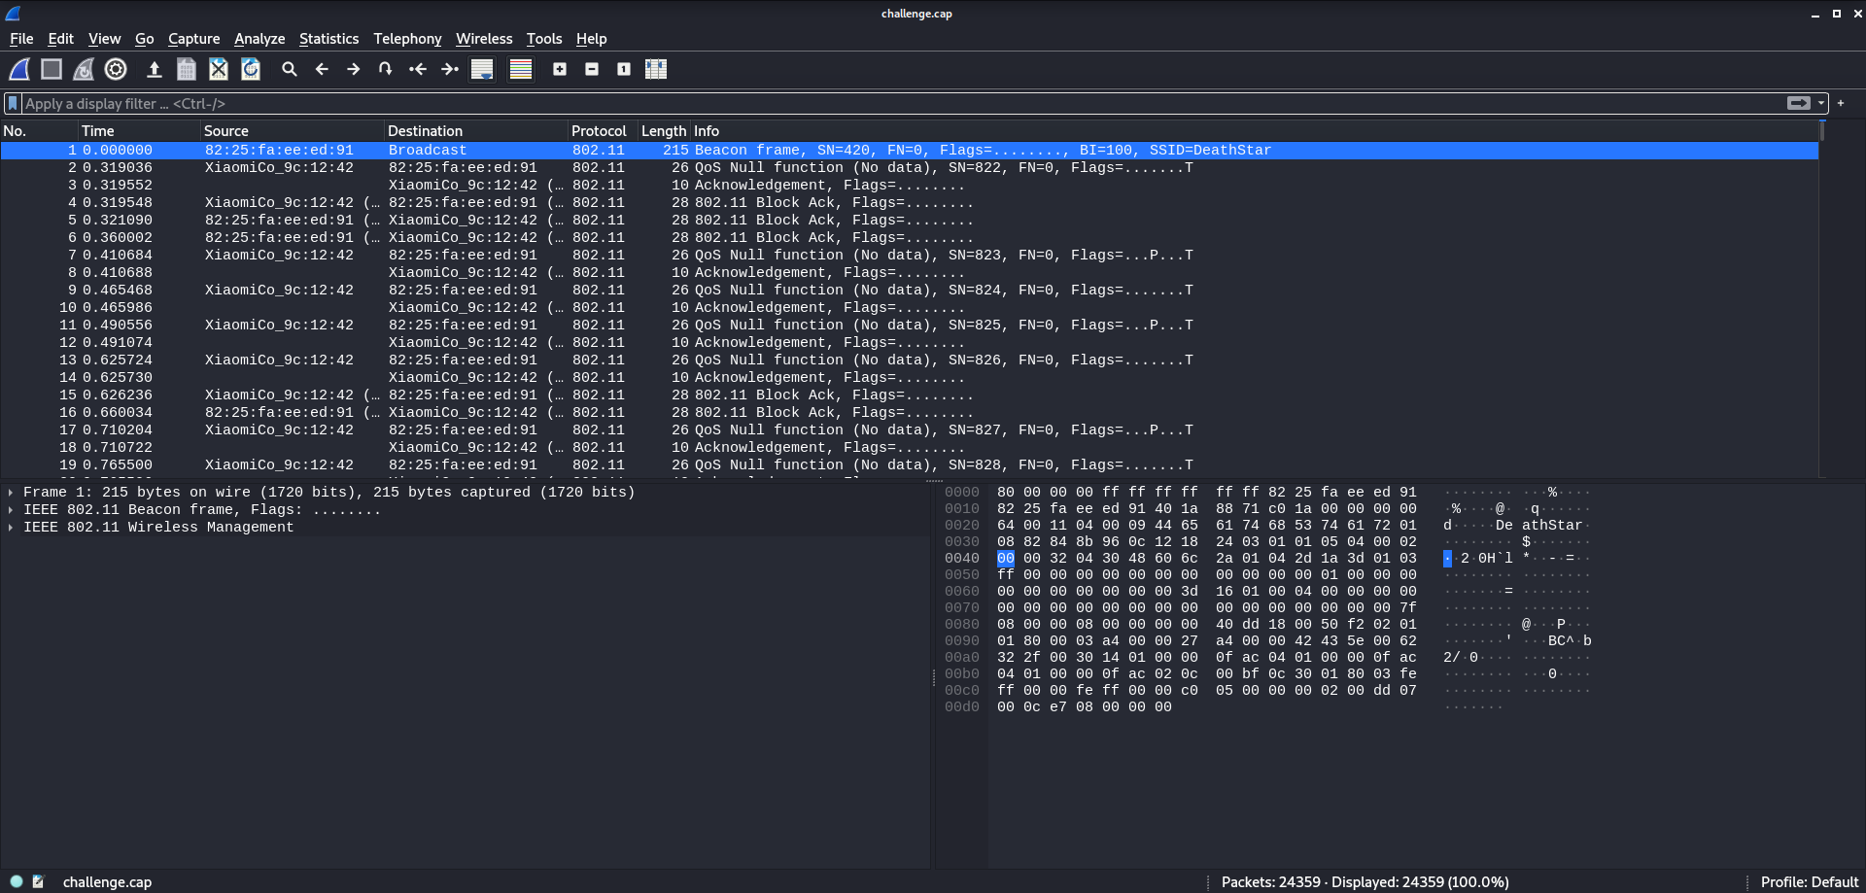Click the Restart current capture icon
1866x893 pixels.
[x=84, y=69]
